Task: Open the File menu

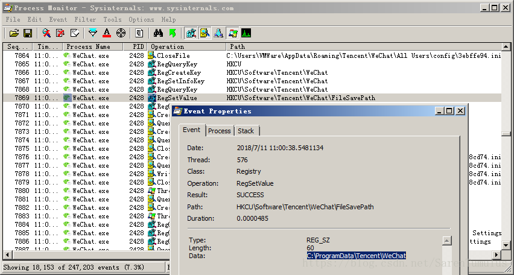Action: point(13,20)
